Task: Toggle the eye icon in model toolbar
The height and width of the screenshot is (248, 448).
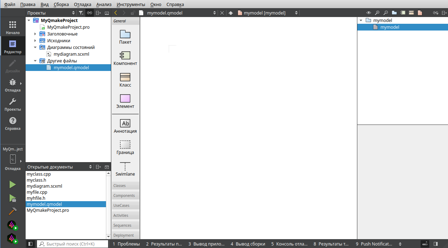Action: 369,13
